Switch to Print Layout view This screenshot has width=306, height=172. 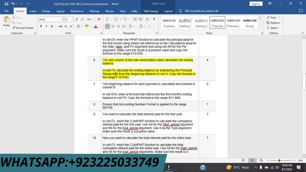tap(252, 161)
